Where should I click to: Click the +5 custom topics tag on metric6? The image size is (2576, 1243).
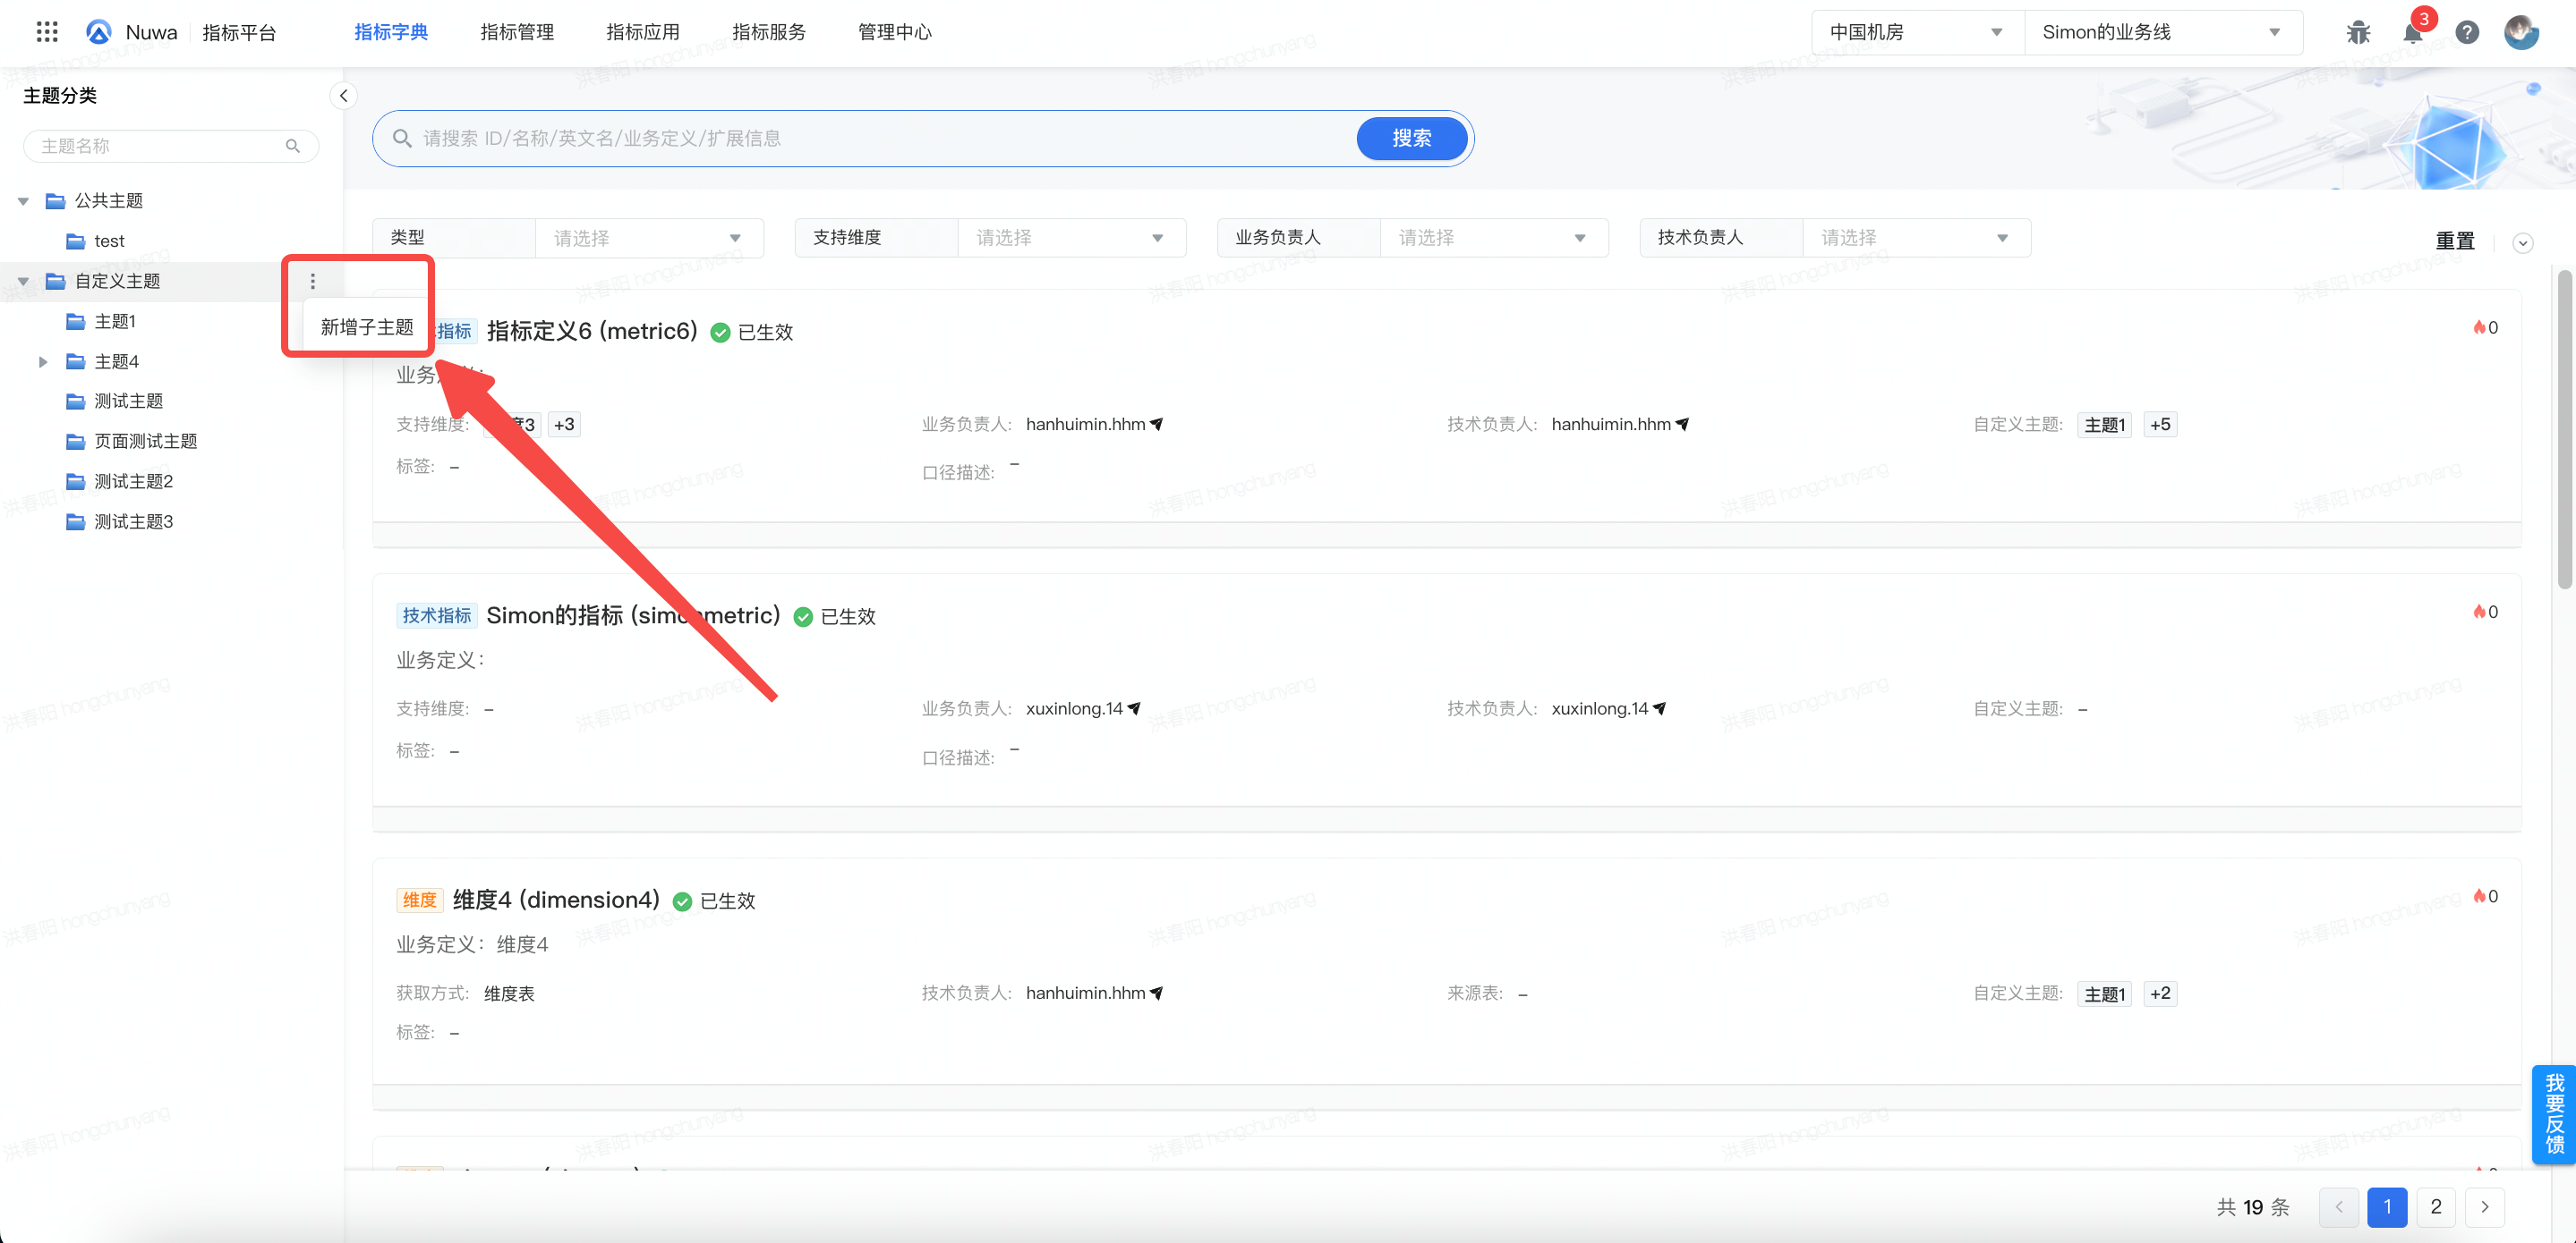tap(2160, 425)
